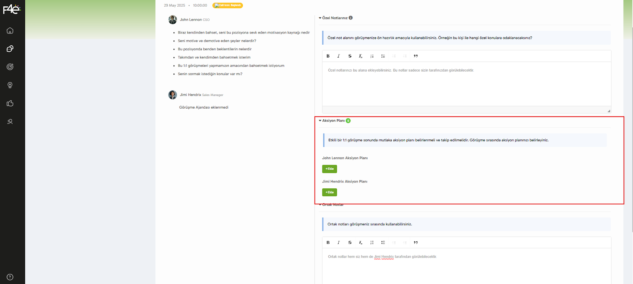Collapse the Aksiyon Planı section

(320, 120)
